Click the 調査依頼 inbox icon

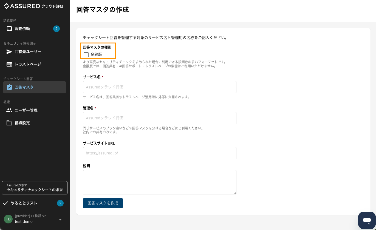[x=9, y=29]
